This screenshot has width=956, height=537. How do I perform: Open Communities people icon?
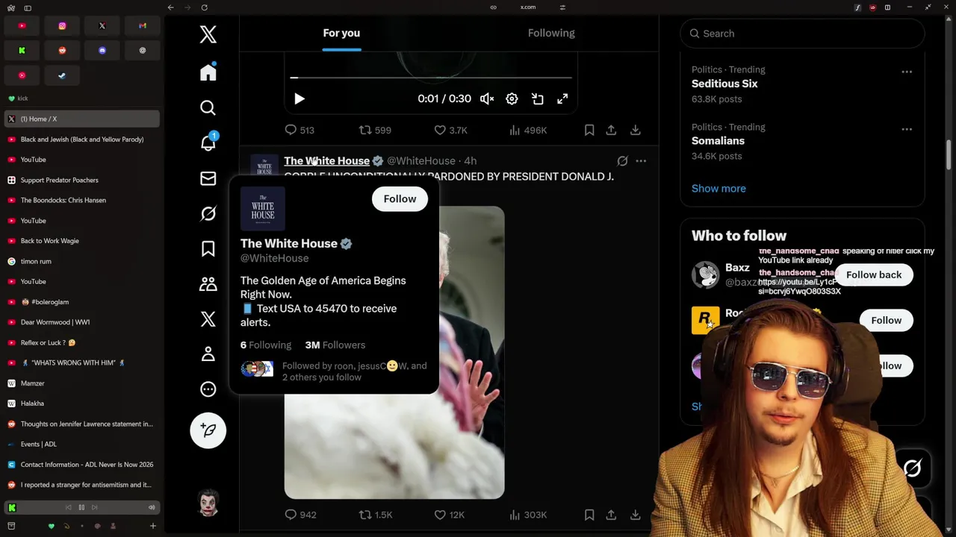pyautogui.click(x=208, y=283)
